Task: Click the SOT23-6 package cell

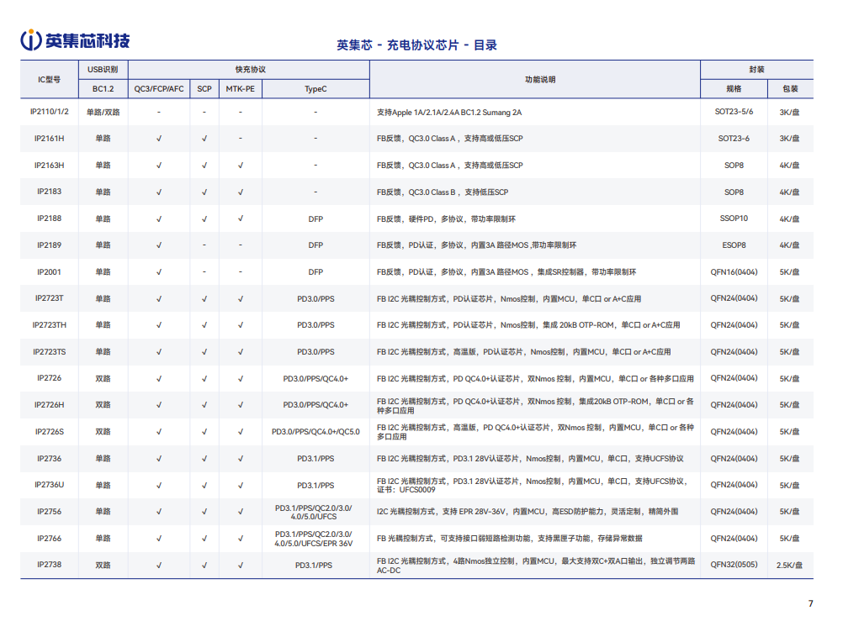Action: pos(734,139)
